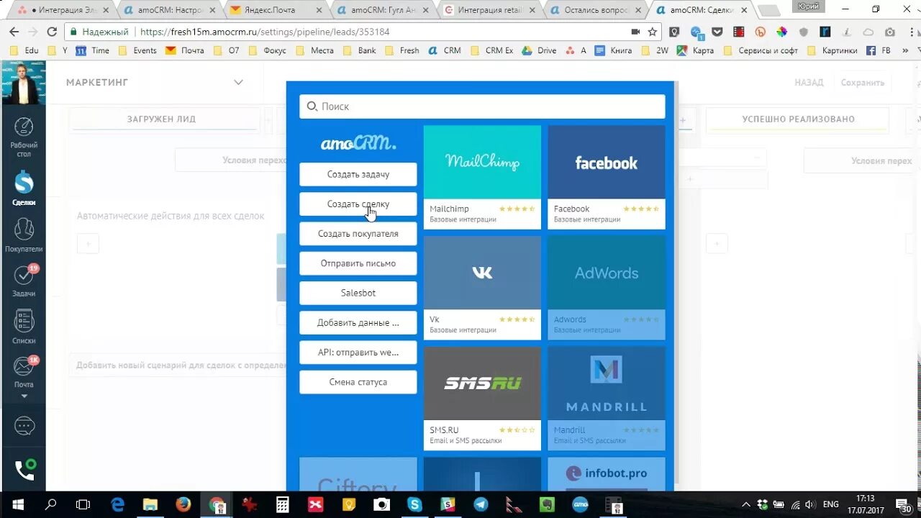921x518 pixels.
Task: Open Windows Task View
Action: (x=83, y=504)
